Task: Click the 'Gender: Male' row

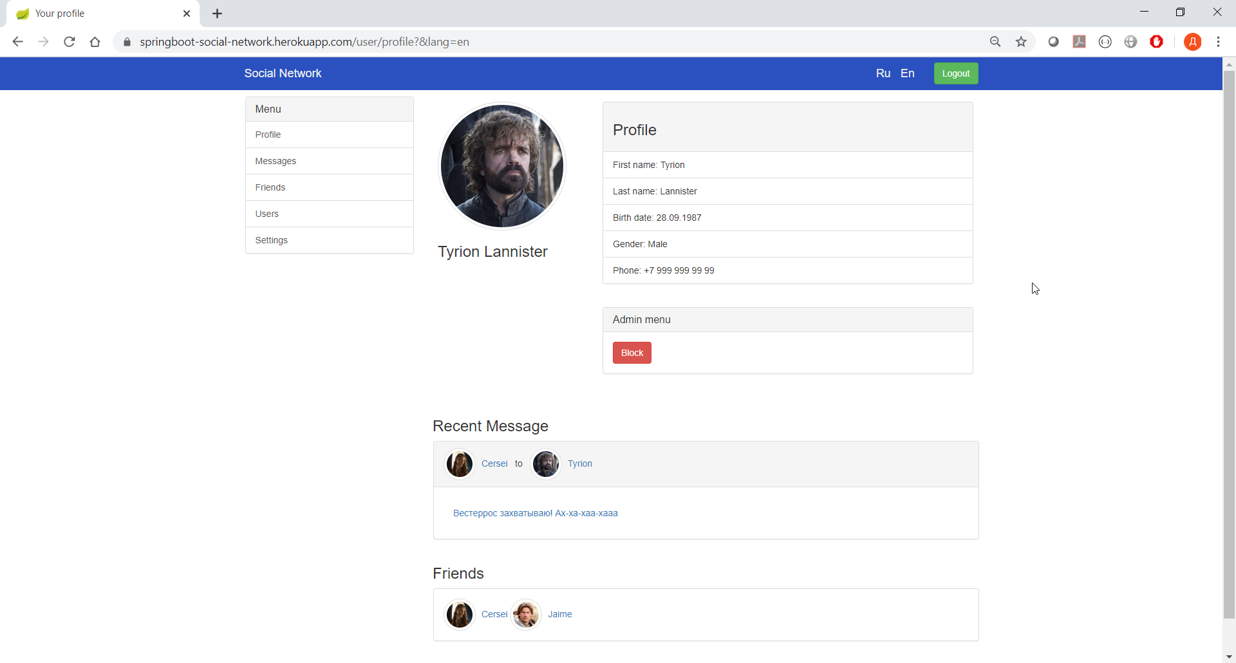Action: point(787,244)
